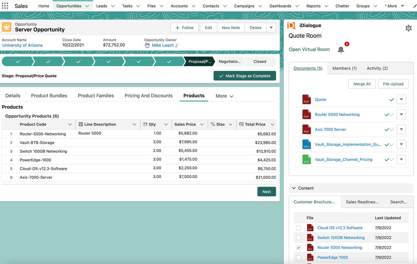Image resolution: width=417 pixels, height=264 pixels.
Task: Open the Opportunities nav dropdown arrow
Action: (87, 6)
